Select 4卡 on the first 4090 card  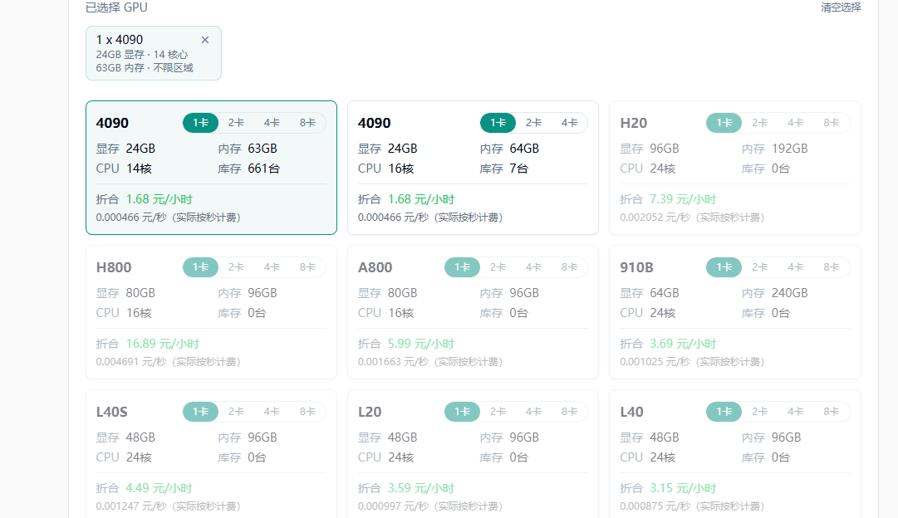(272, 123)
